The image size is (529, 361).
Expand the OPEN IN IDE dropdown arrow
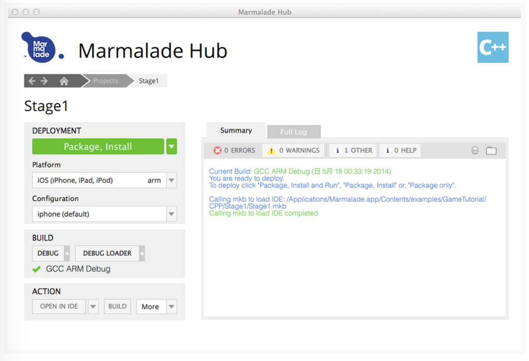[x=93, y=307]
